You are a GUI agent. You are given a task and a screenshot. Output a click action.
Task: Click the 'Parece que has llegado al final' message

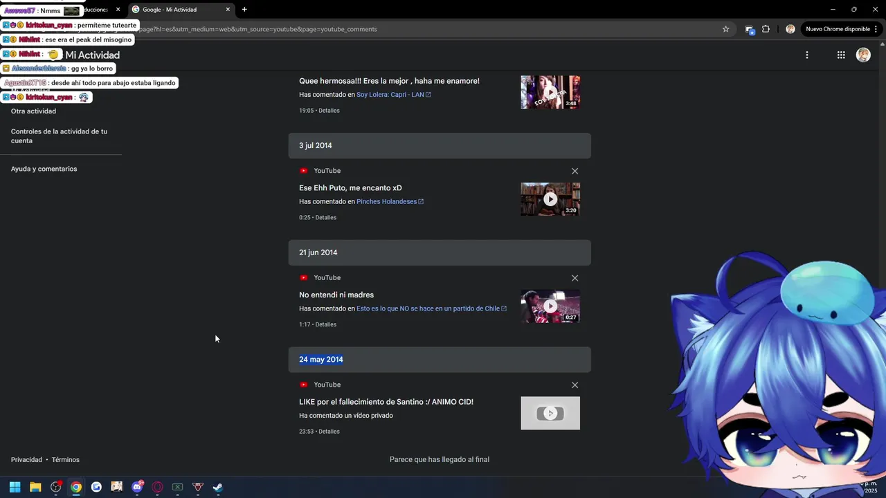tap(440, 460)
